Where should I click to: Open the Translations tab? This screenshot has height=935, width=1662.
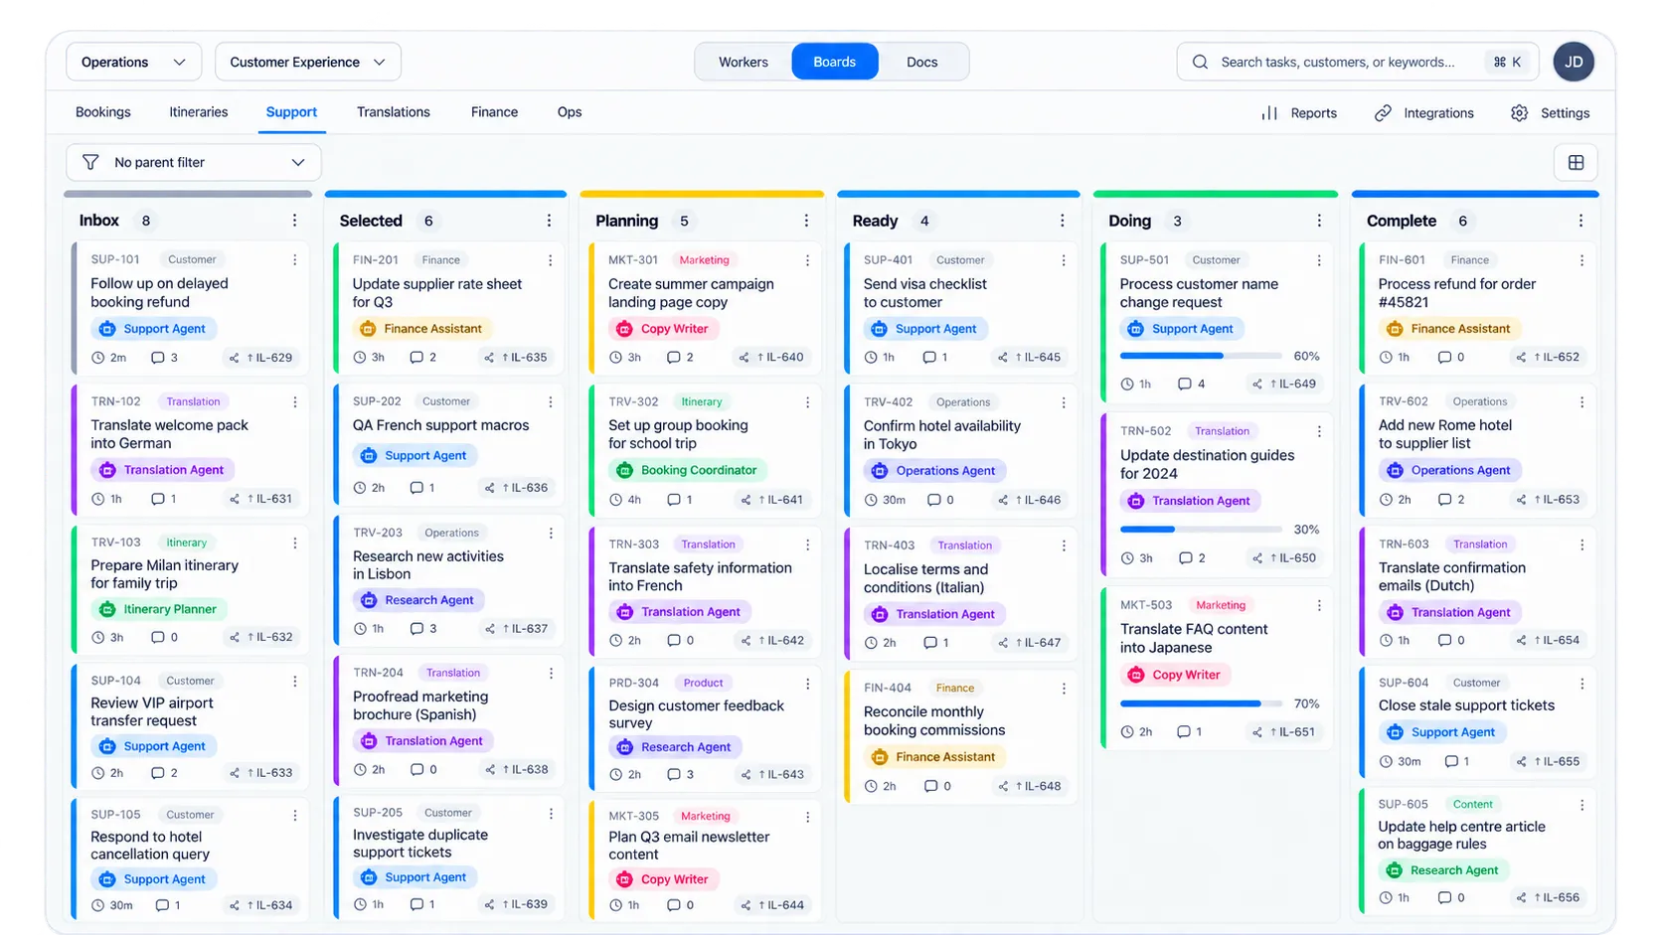(x=394, y=112)
